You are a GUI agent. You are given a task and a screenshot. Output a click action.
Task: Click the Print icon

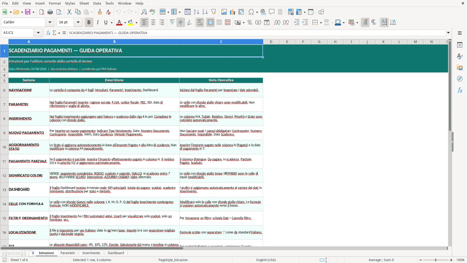pos(50,12)
